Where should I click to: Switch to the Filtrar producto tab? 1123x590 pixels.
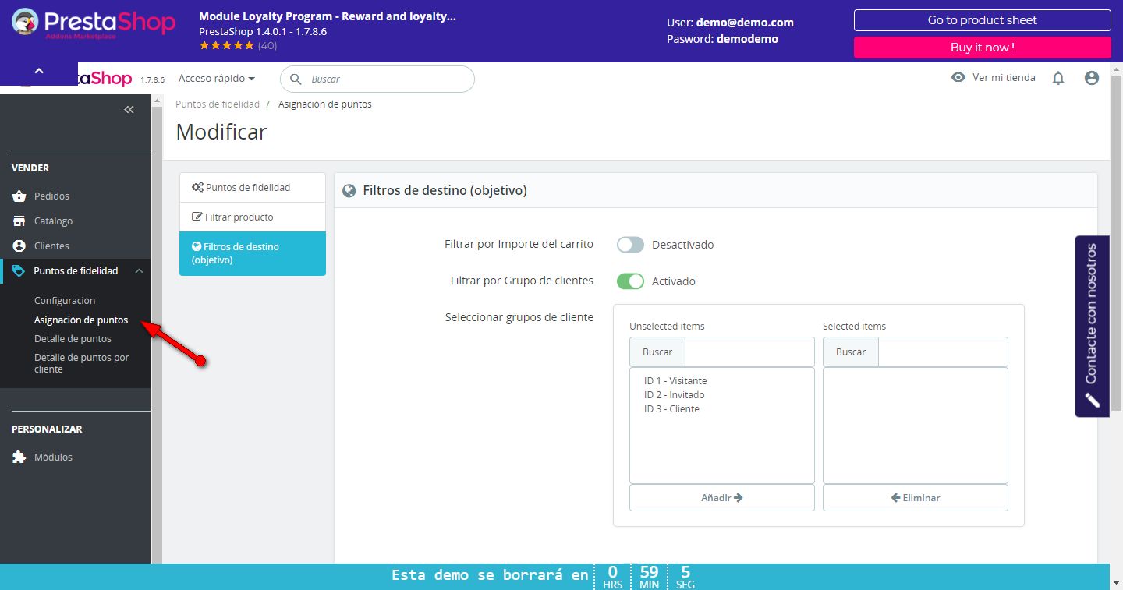click(x=253, y=217)
